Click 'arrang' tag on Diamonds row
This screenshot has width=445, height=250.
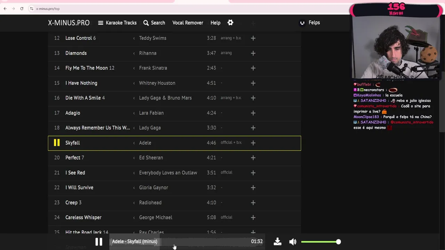point(226,53)
